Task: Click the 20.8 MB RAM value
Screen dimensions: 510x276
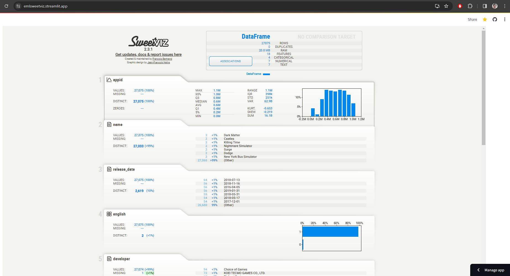Action: (x=264, y=50)
